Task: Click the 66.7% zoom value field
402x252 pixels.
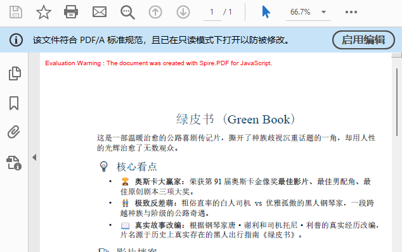Action: (x=300, y=12)
